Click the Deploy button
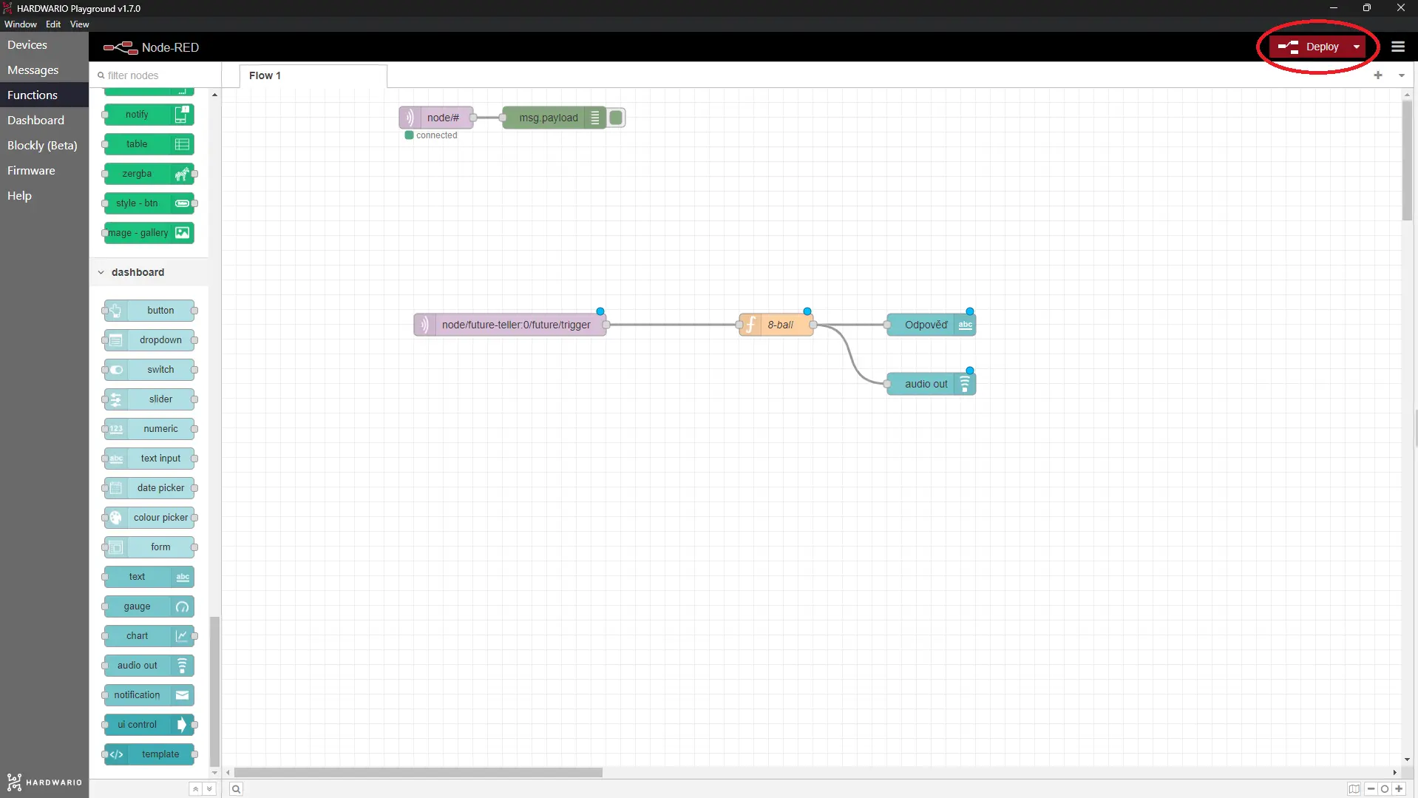1418x798 pixels. [x=1309, y=47]
